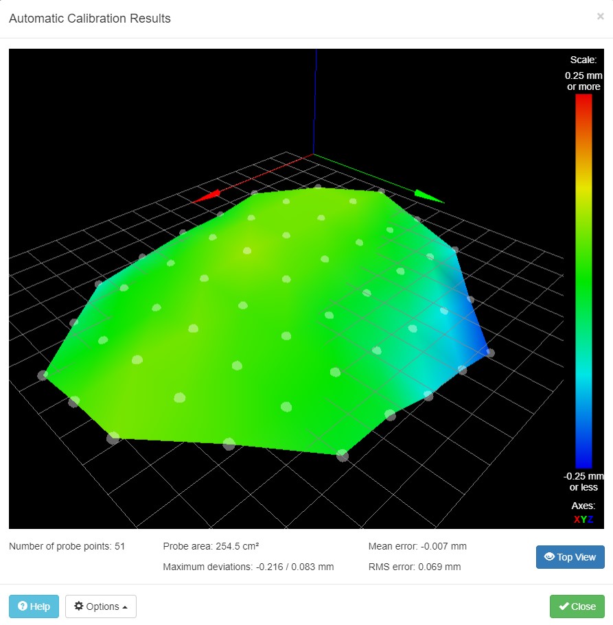Click the '0.25 mm or more' scale label

pyautogui.click(x=583, y=81)
